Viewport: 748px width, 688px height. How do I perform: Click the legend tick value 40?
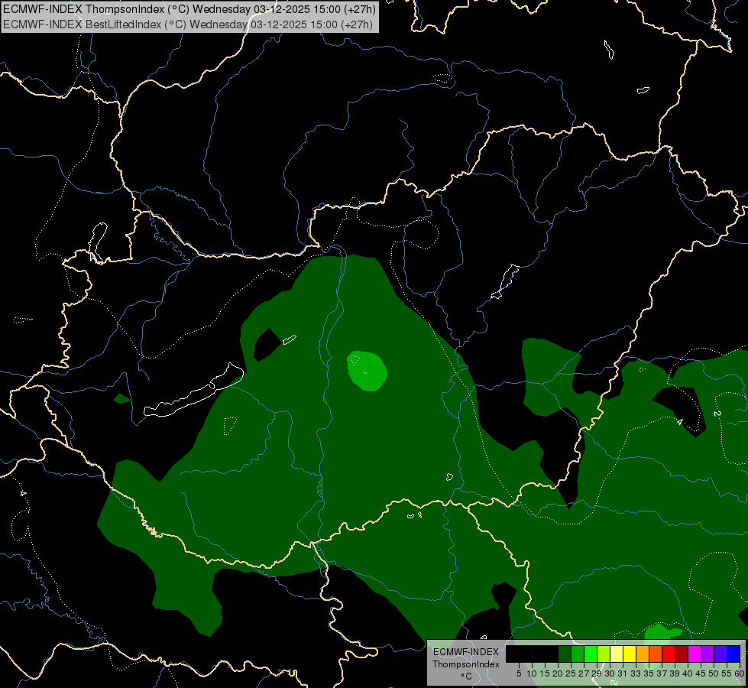pyautogui.click(x=688, y=673)
